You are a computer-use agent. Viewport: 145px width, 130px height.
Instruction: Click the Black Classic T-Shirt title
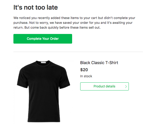point(99,63)
